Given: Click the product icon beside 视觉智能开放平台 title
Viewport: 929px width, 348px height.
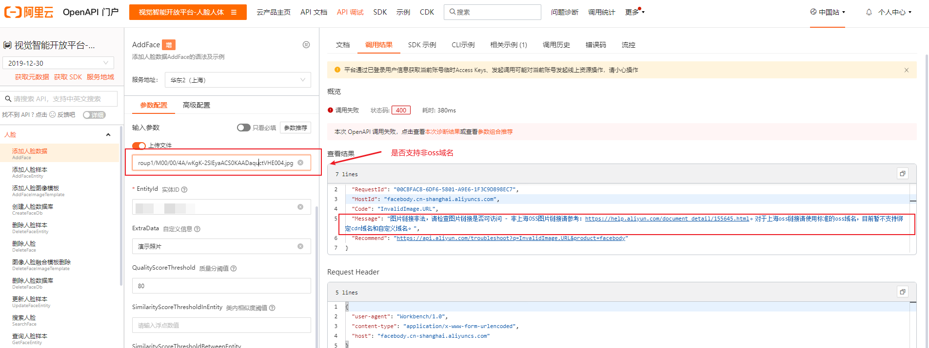Looking at the screenshot, I should point(7,45).
